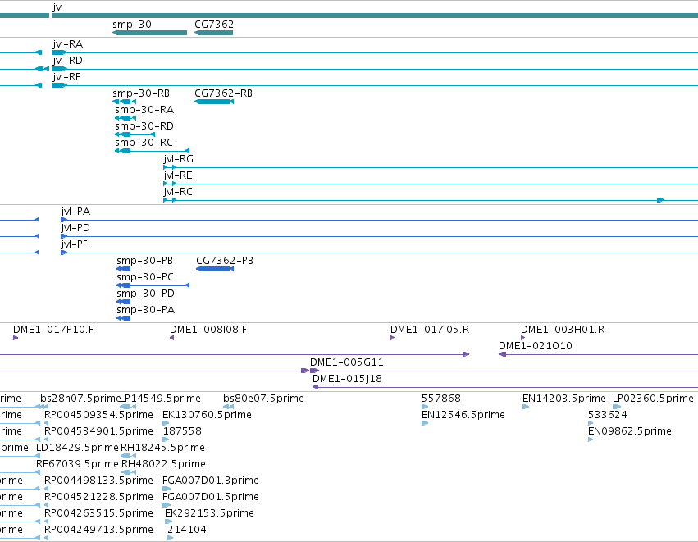Viewport: 698px width, 542px height.
Task: Pick the smp-30-RA transcript label
Action: click(x=144, y=110)
